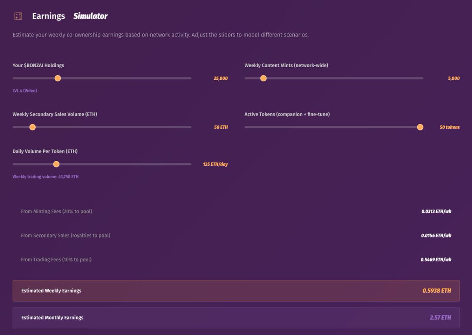Click the Earnings Simulator heading
Image resolution: width=472 pixels, height=335 pixels.
click(70, 16)
